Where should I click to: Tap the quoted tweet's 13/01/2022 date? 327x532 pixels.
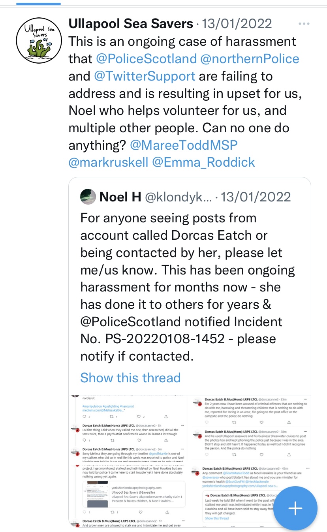point(256,197)
